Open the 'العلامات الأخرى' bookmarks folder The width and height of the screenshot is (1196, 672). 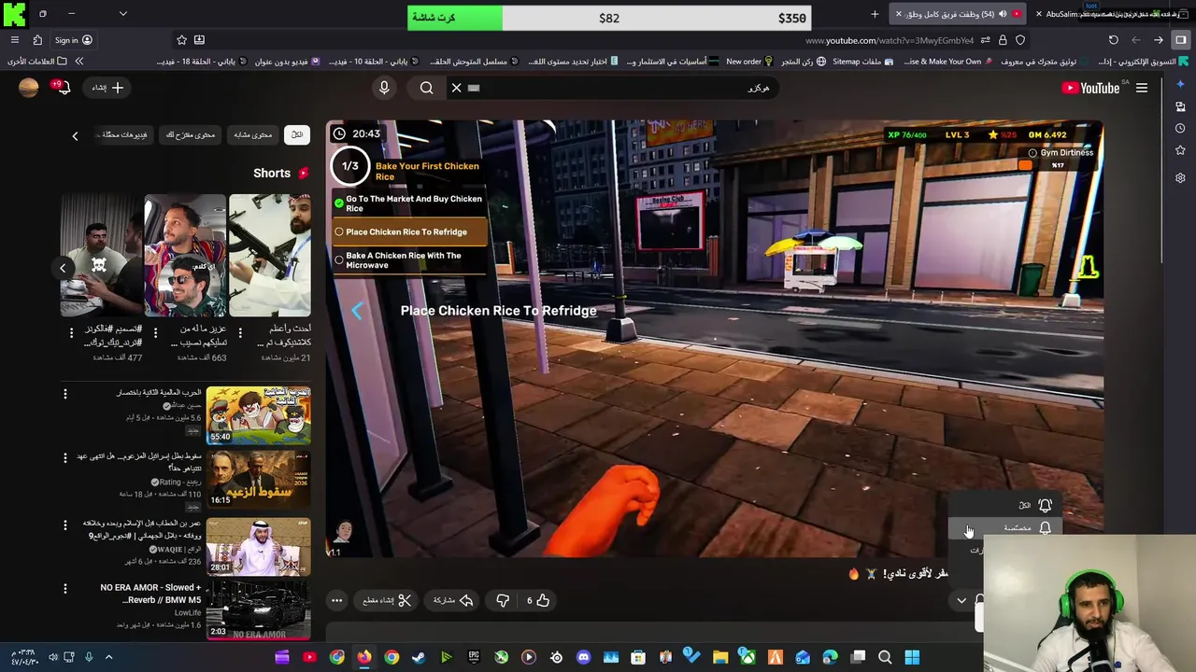[x=37, y=62]
